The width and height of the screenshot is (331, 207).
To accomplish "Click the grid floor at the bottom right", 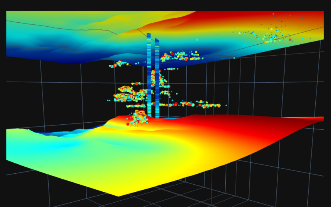I will pyautogui.click(x=275, y=188).
